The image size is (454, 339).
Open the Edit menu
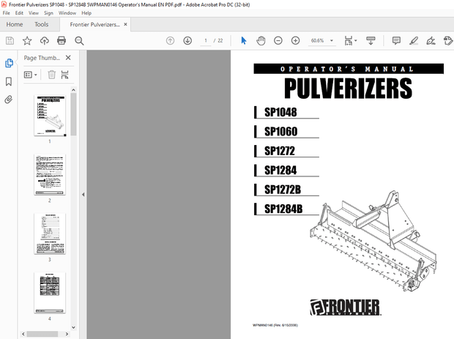(x=19, y=13)
